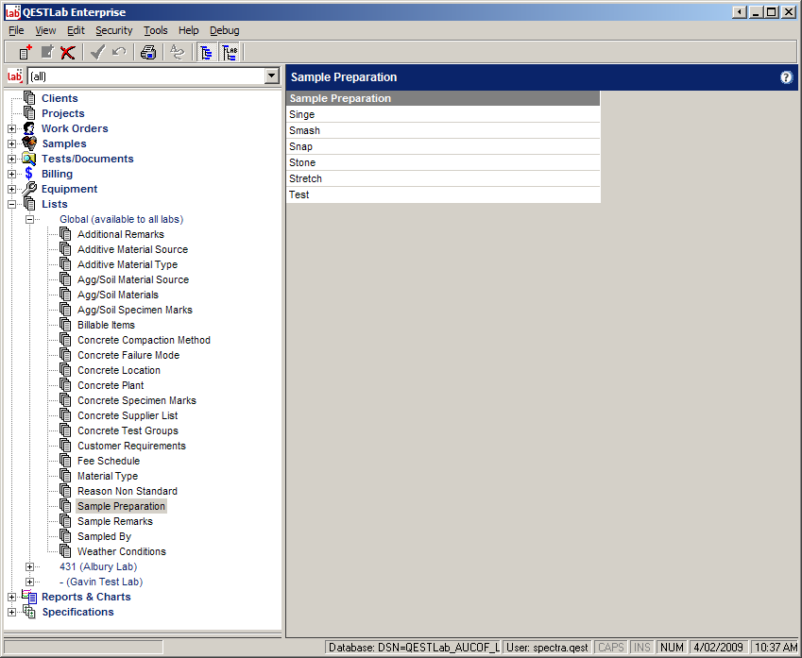Select Concrete Failure Mode list
This screenshot has width=802, height=658.
pos(128,355)
